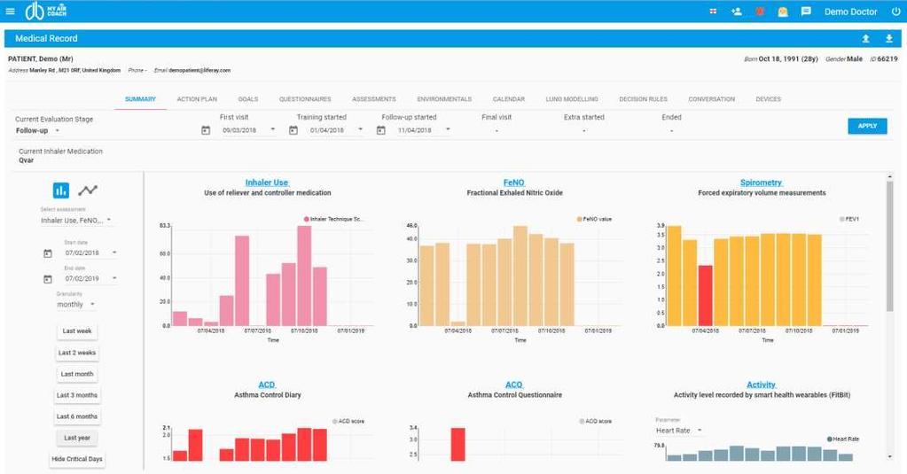Click the Hide Critical Days button
907x474 pixels.
pyautogui.click(x=77, y=459)
